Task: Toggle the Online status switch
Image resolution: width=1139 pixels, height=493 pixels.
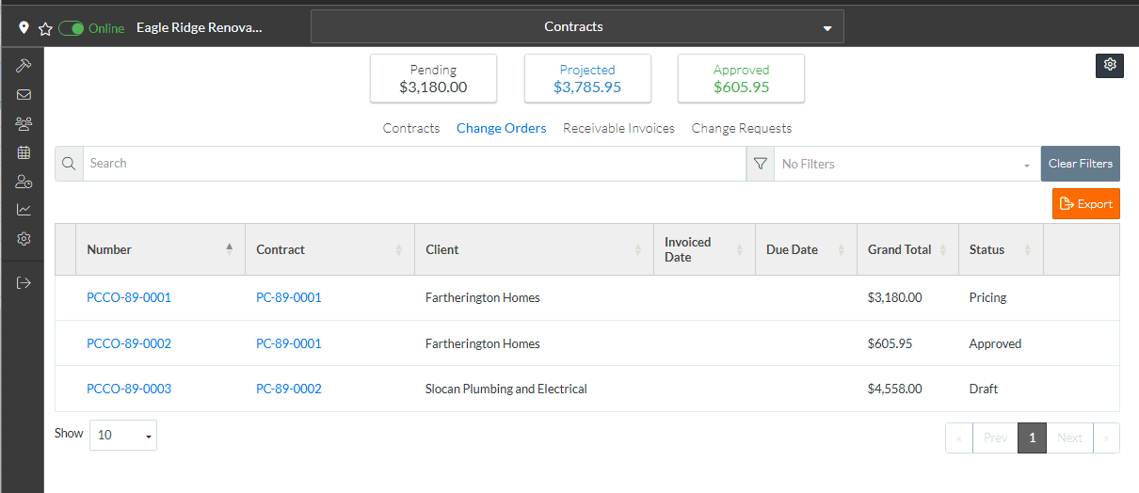Action: coord(72,28)
